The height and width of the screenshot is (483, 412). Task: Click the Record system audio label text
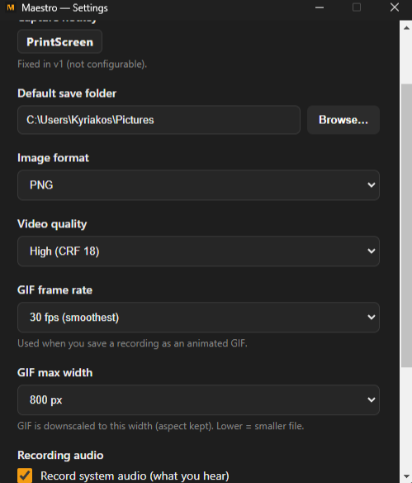pos(135,476)
